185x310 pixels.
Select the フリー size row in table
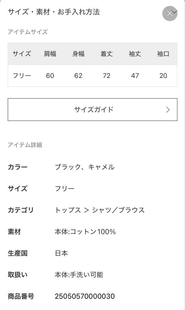click(22, 75)
